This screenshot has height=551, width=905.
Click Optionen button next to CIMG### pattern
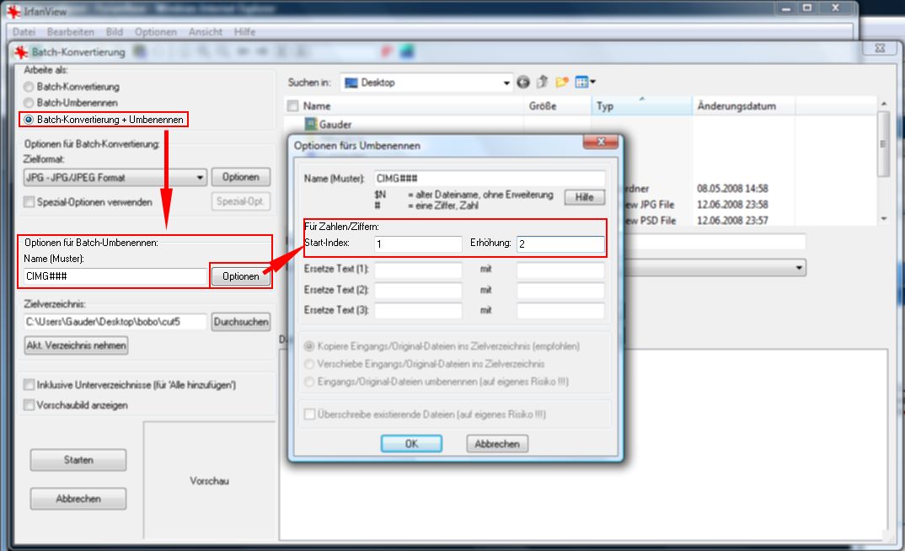click(241, 276)
